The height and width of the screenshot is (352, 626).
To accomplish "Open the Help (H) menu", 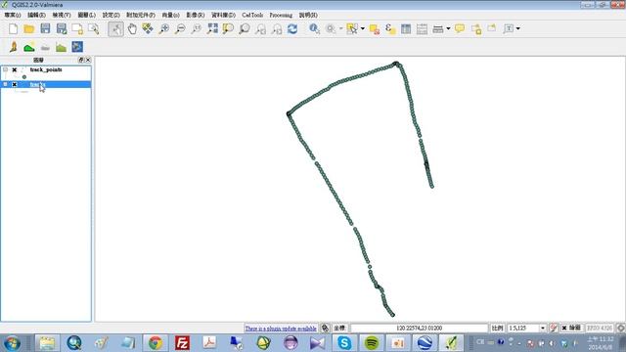I will 308,15.
